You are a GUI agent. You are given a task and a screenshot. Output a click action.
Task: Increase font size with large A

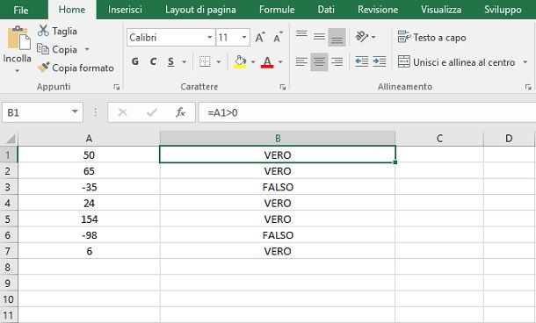click(260, 37)
